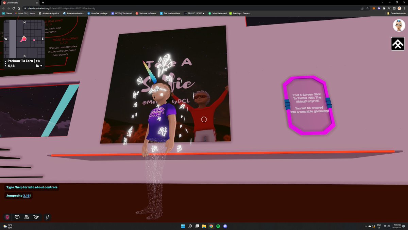Open the Classes bookmark
The width and height of the screenshot is (408, 230).
pyautogui.click(x=7, y=13)
